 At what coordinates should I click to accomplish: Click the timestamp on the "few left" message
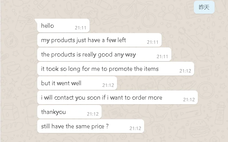(153, 42)
